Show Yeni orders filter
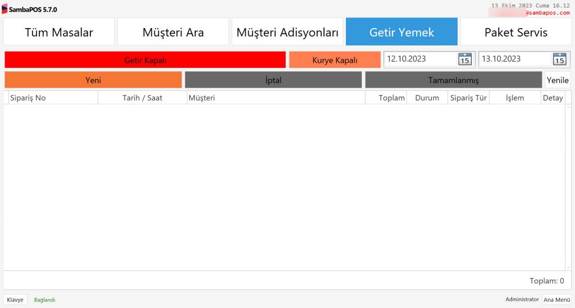The height and width of the screenshot is (308, 575). [93, 80]
